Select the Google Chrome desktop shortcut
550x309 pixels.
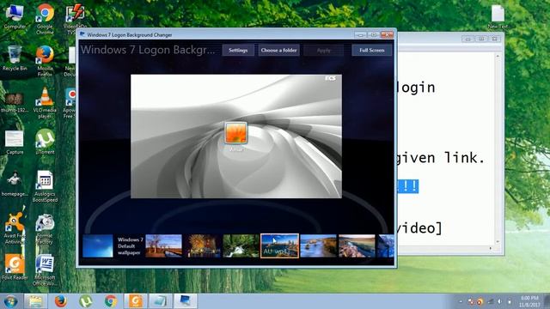[x=45, y=19]
